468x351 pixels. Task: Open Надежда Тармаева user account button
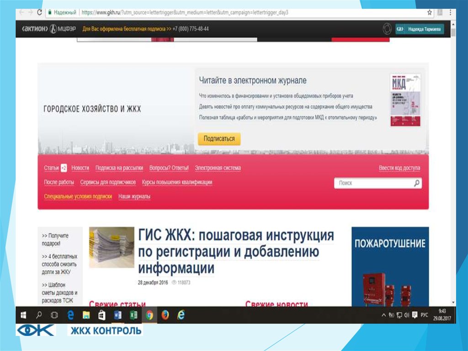click(x=420, y=29)
